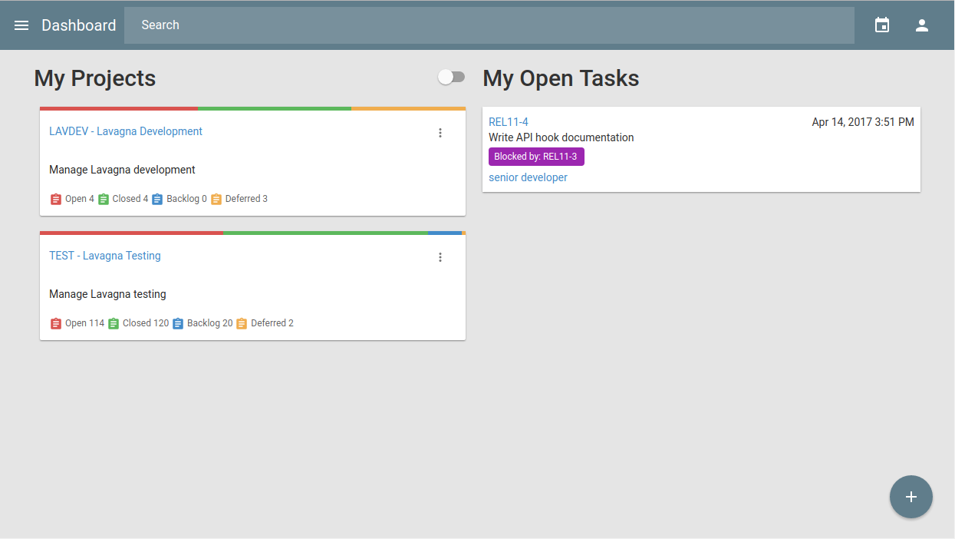Toggle the My Projects switch
The height and width of the screenshot is (539, 955).
451,77
